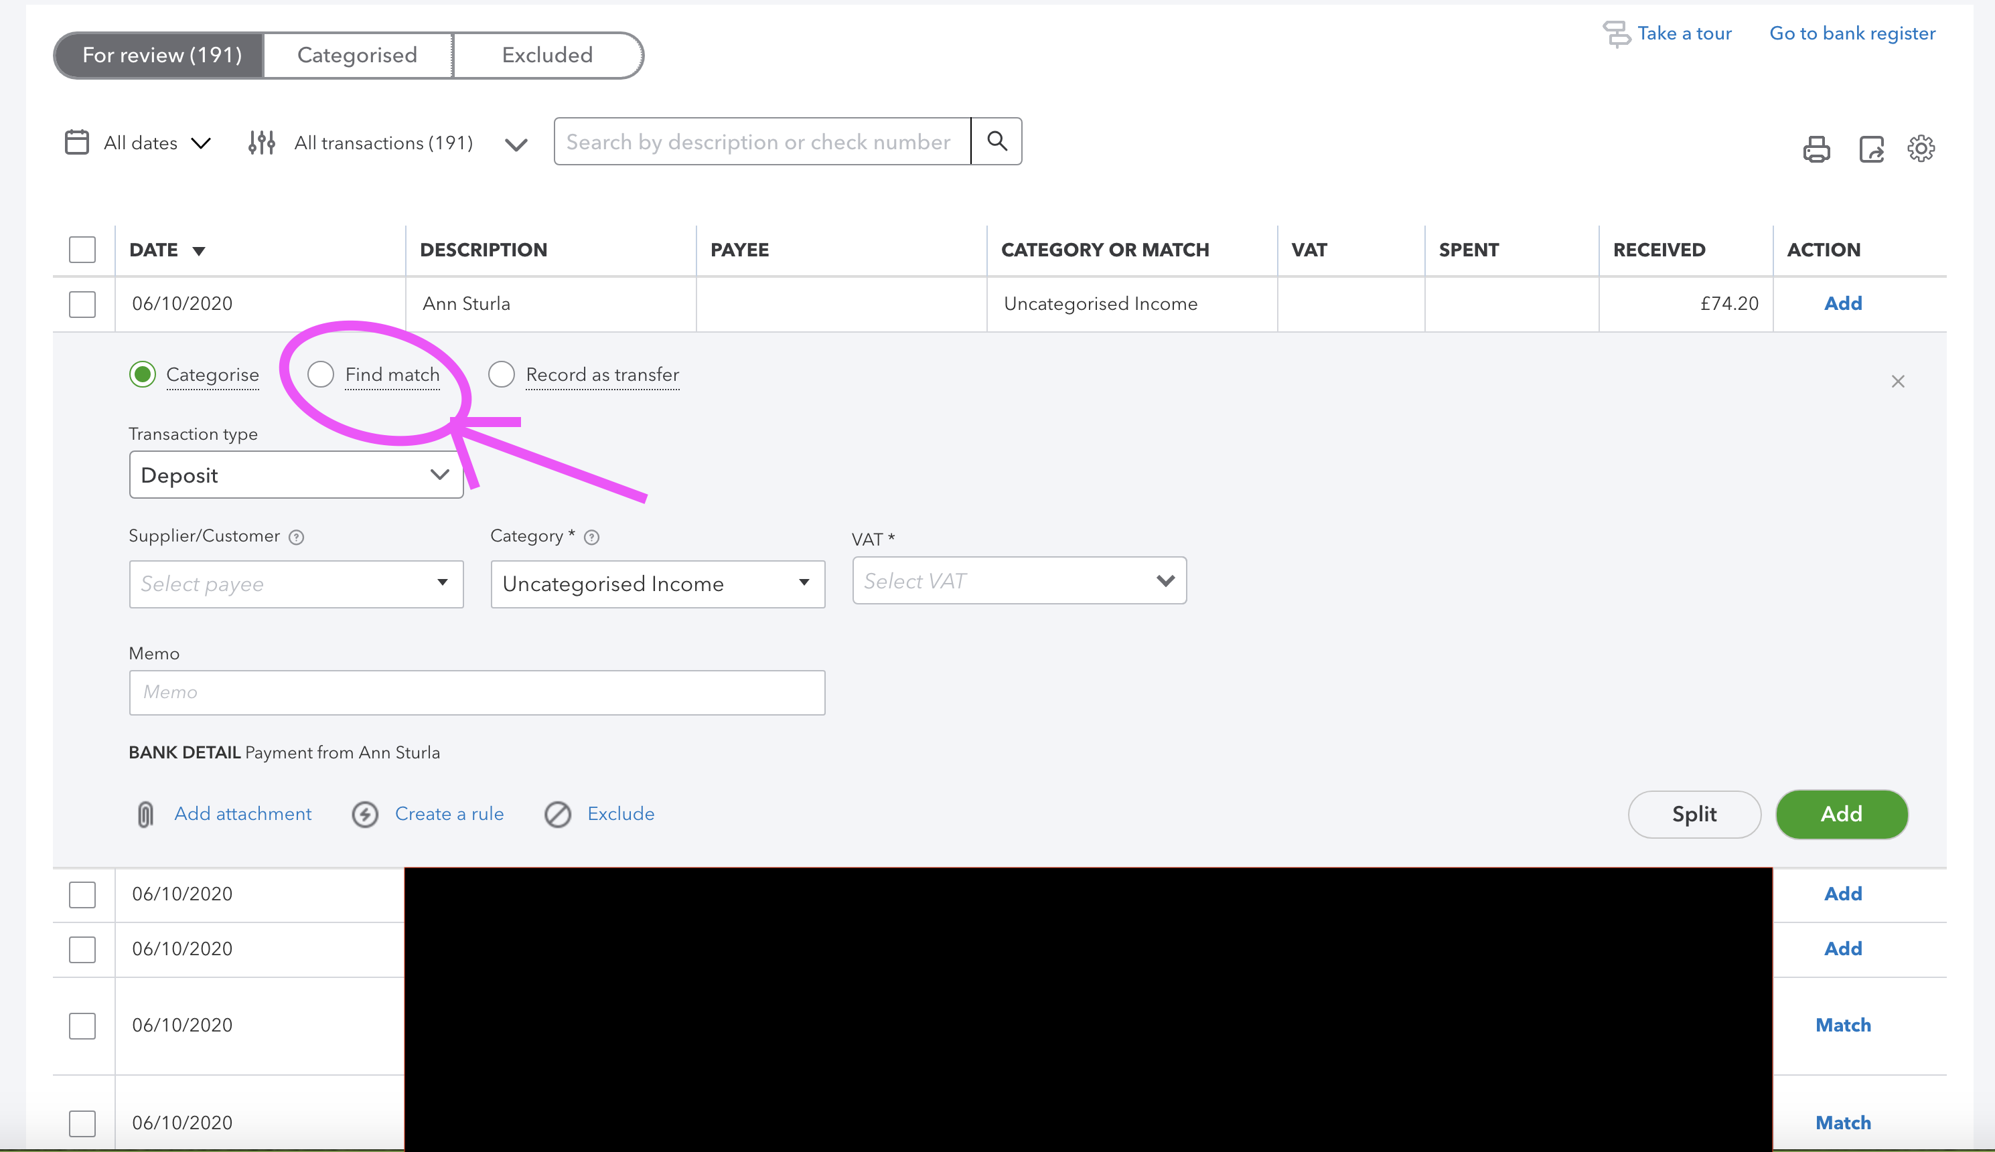Image resolution: width=1995 pixels, height=1152 pixels.
Task: Click inside the Memo input field
Action: point(476,692)
